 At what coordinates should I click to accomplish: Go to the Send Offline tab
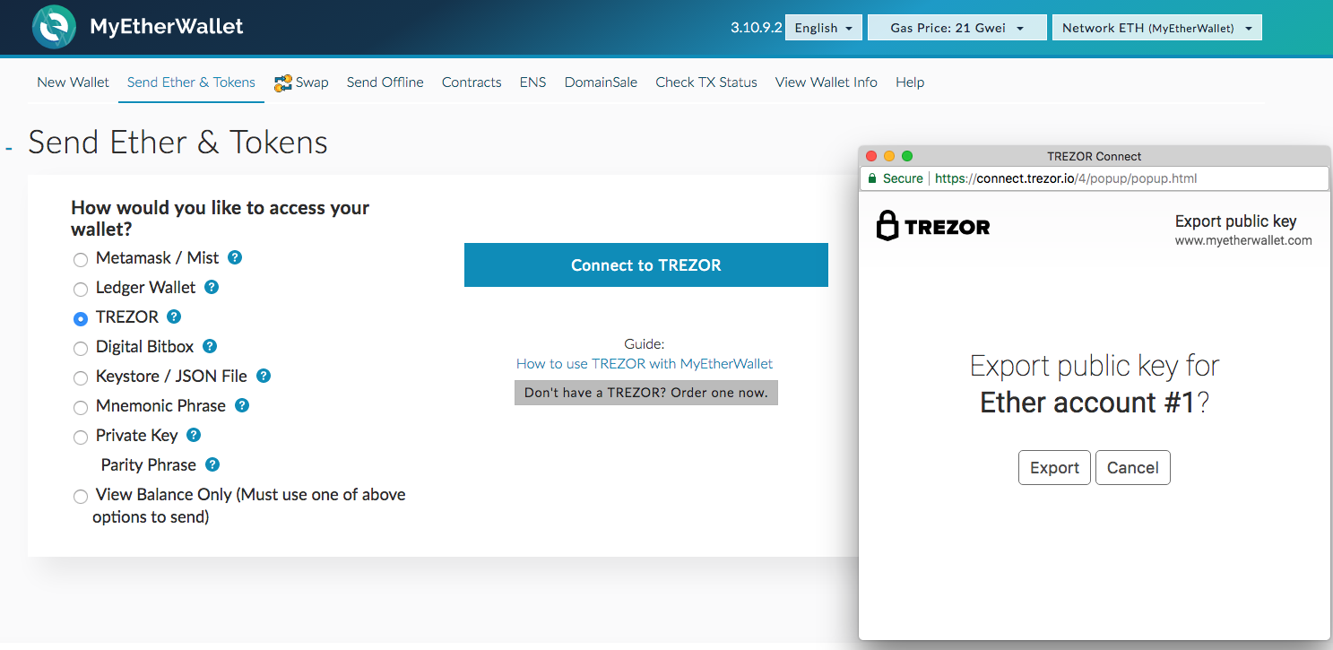pyautogui.click(x=385, y=82)
